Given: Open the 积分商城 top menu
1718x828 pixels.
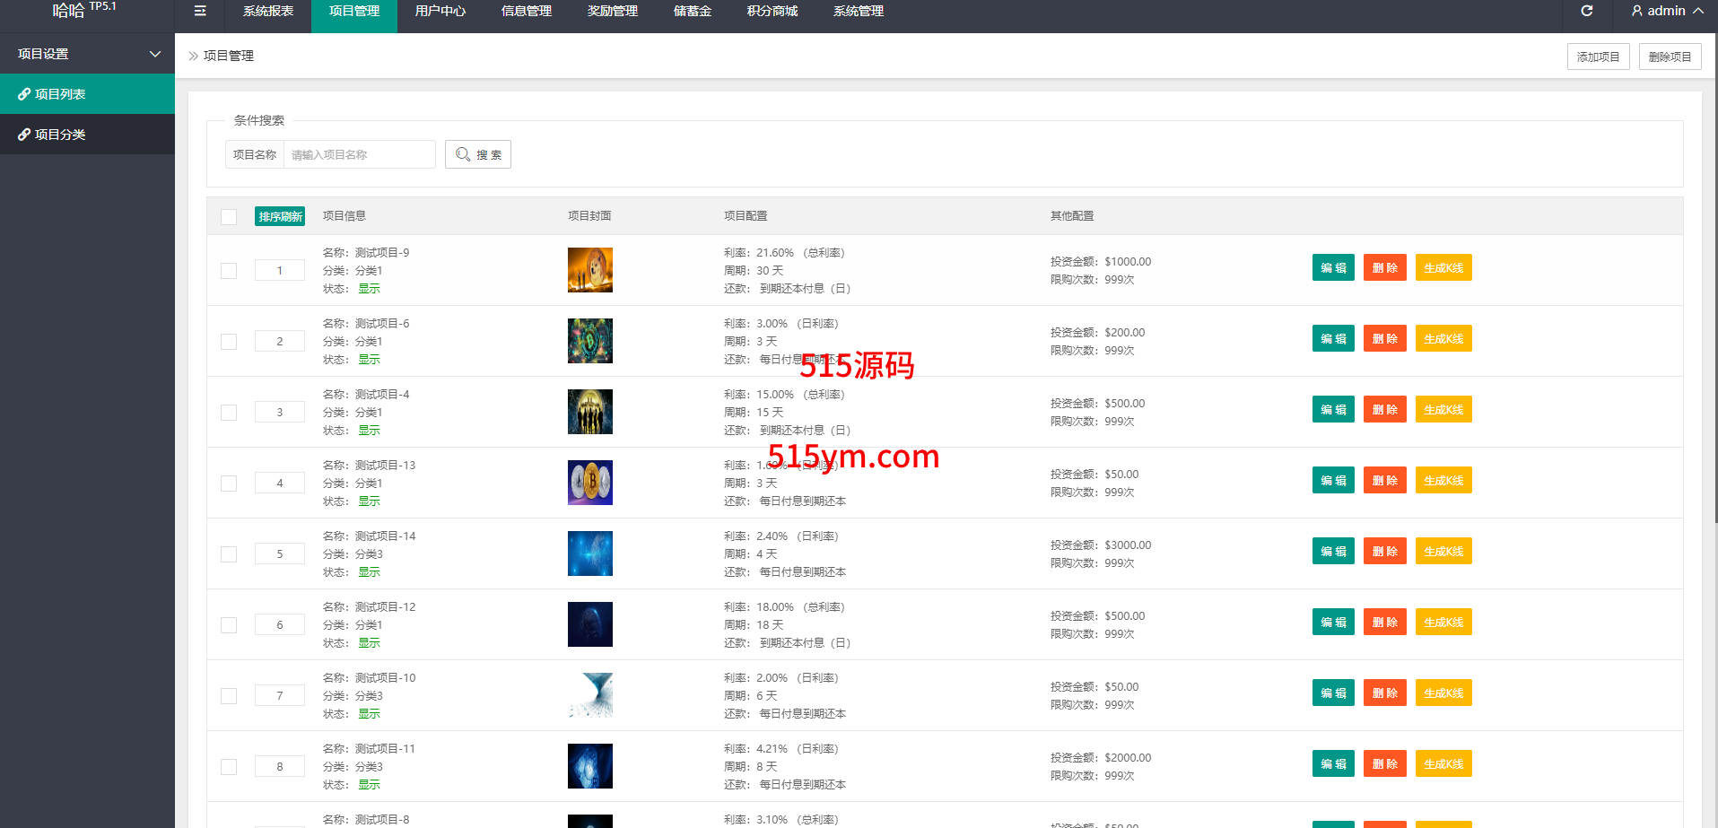Looking at the screenshot, I should pyautogui.click(x=772, y=11).
